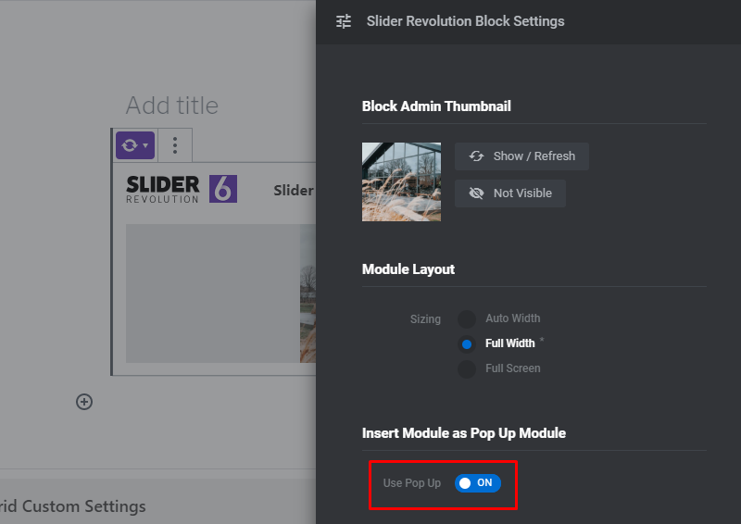The image size is (741, 524).
Task: Select the Full Width sizing radio
Action: tap(467, 344)
